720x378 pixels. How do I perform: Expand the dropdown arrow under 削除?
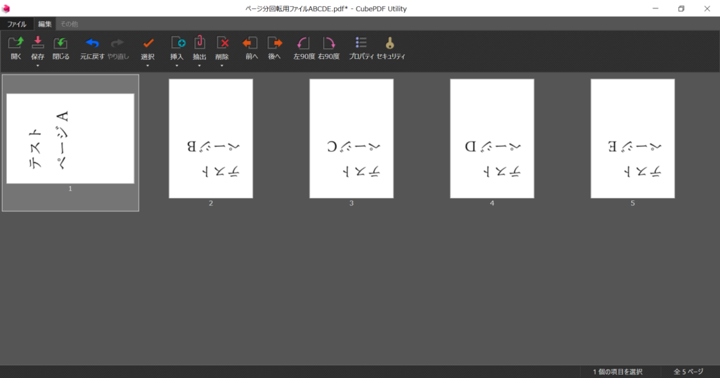tap(221, 65)
